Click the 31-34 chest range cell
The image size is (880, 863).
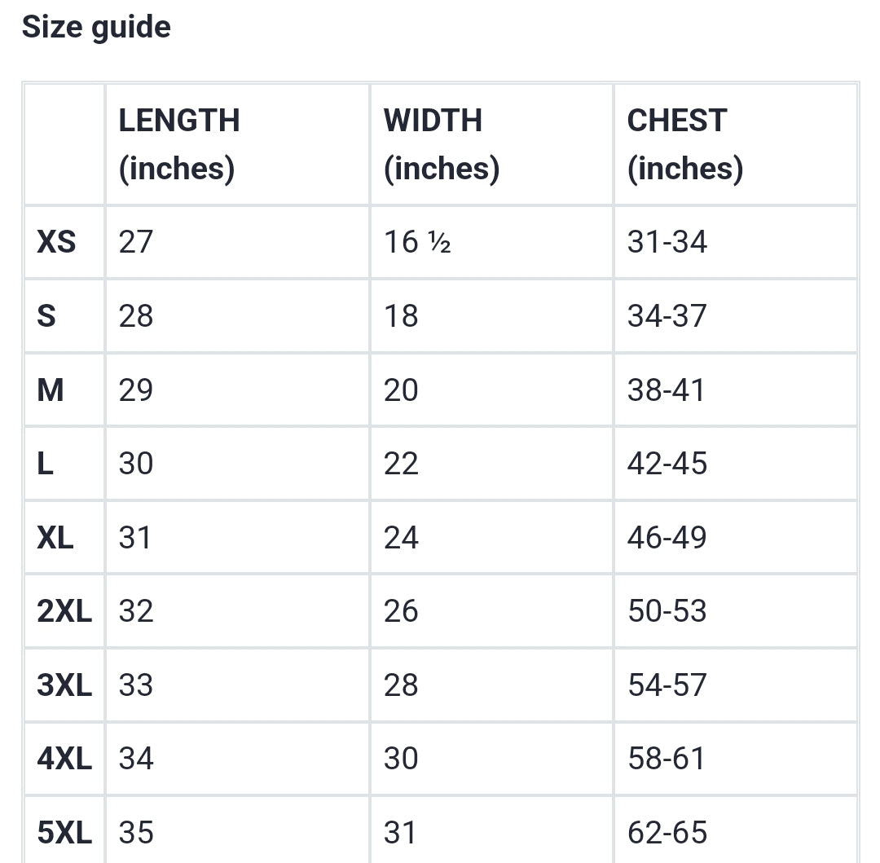pyautogui.click(x=667, y=242)
